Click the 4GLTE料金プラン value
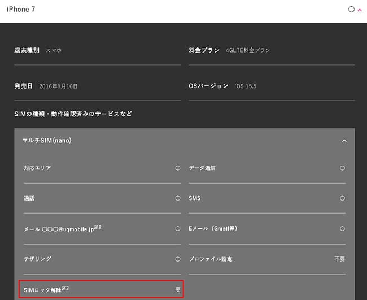The image size is (367, 300). tap(248, 50)
